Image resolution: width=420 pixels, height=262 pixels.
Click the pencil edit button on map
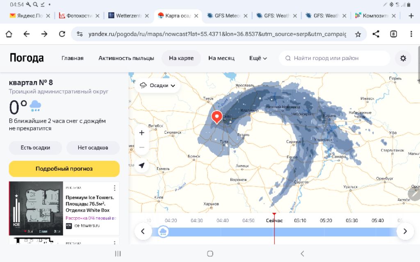pyautogui.click(x=414, y=194)
